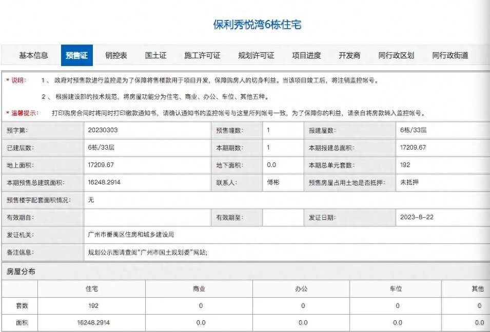Click the 房屋分布 section header

tap(21, 271)
